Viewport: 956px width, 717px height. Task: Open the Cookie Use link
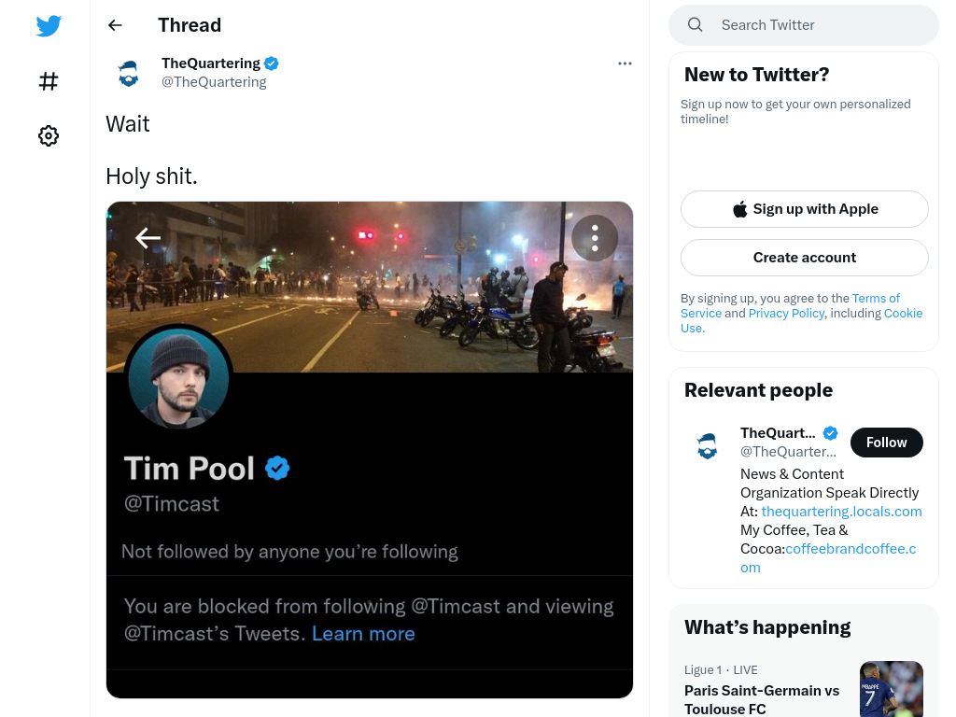coord(903,313)
